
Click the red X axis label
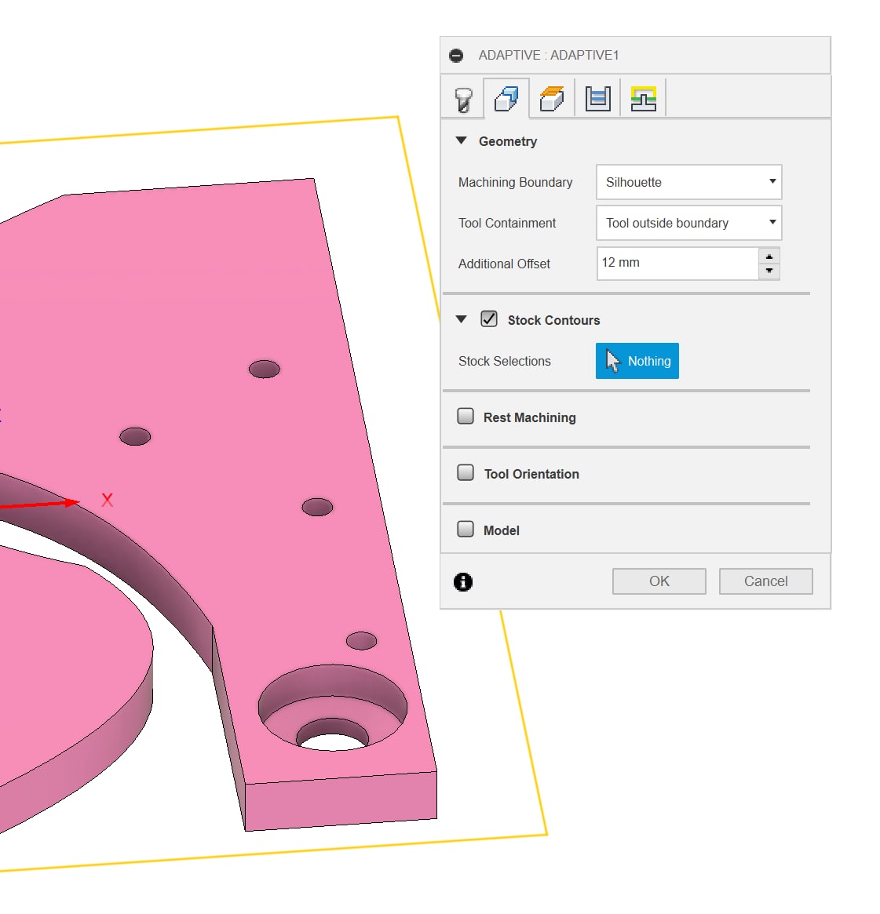(x=108, y=500)
